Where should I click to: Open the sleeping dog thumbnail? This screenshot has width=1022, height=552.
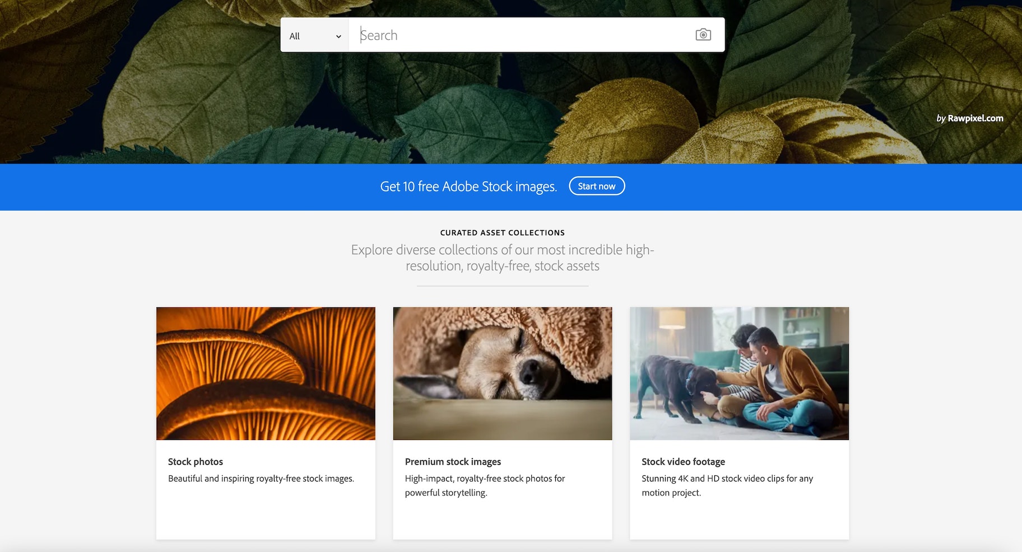502,373
